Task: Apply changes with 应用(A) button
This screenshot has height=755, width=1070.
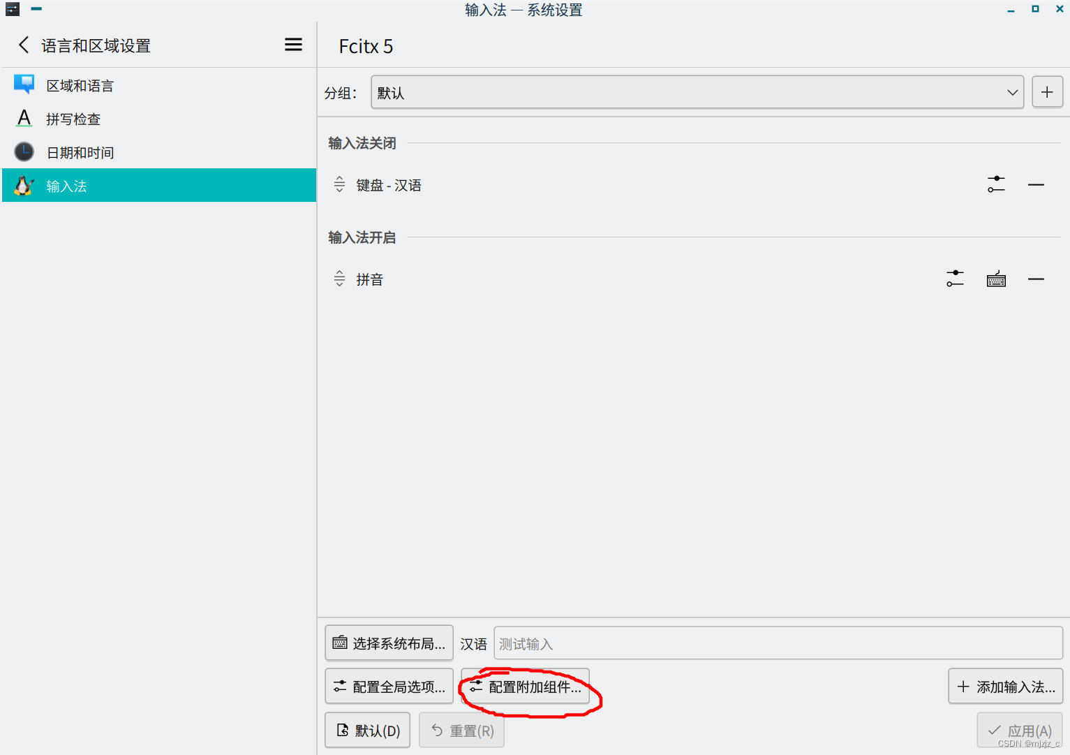Action: tap(1020, 731)
